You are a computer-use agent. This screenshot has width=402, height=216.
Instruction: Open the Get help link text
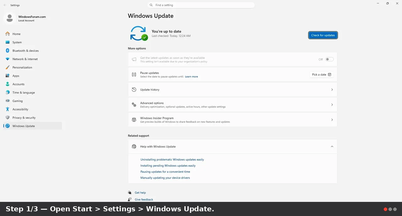[x=140, y=193]
